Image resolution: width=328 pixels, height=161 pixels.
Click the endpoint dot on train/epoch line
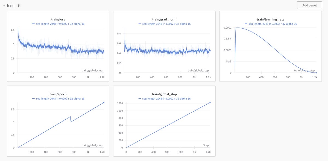pyautogui.click(x=104, y=102)
